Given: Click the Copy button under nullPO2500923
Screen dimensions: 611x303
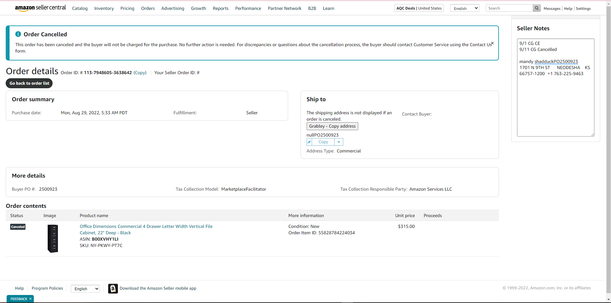Looking at the screenshot, I should click(x=323, y=142).
